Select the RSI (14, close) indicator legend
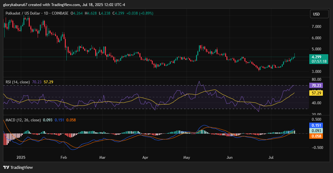 coord(18,82)
